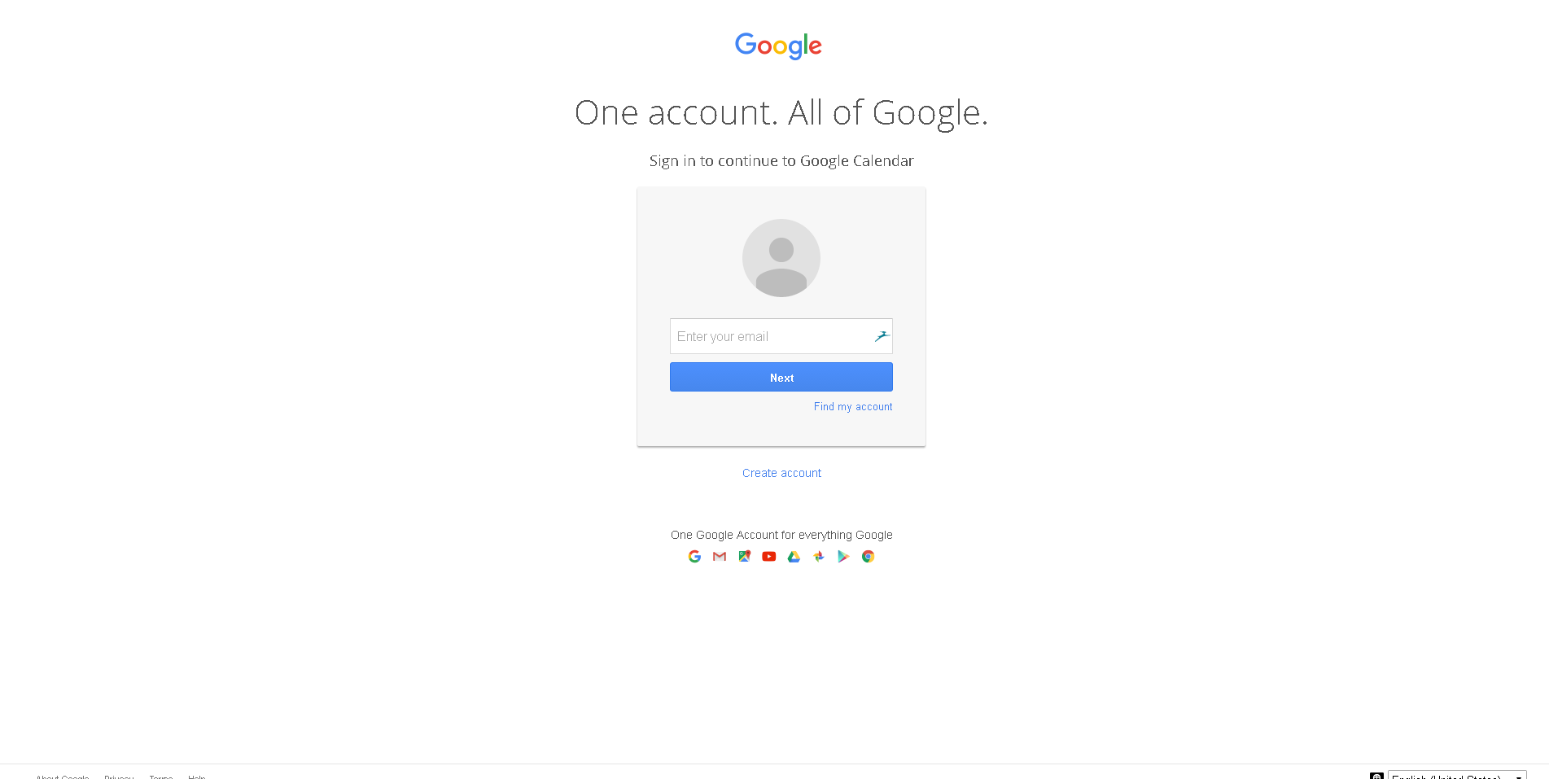Click the blue Next button

pos(781,377)
